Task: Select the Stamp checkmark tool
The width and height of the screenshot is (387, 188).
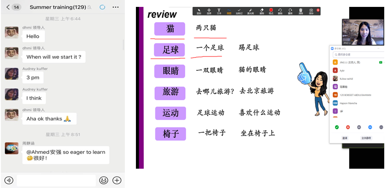Action: tap(239, 10)
